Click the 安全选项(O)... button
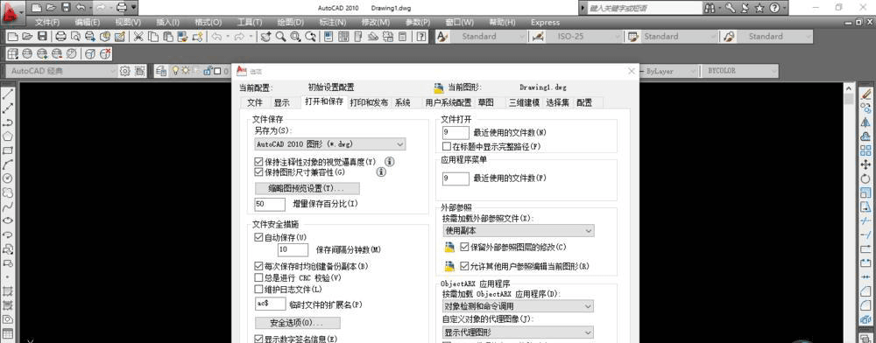The height and width of the screenshot is (343, 876). [x=297, y=323]
